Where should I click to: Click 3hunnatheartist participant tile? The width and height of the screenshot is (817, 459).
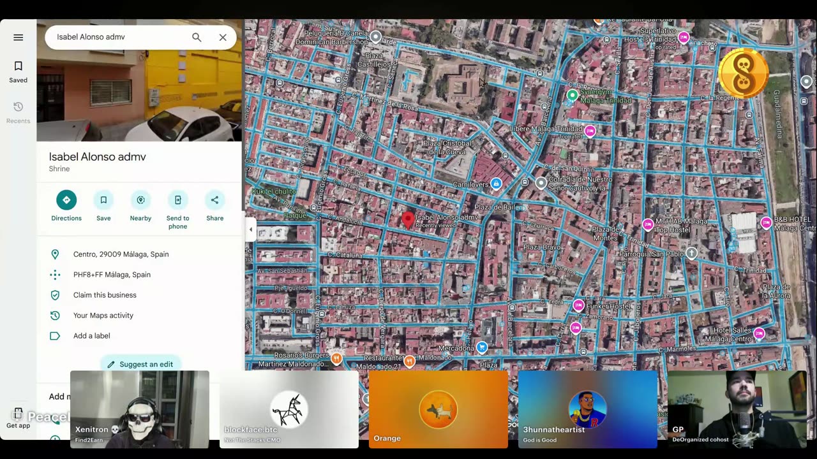point(588,409)
